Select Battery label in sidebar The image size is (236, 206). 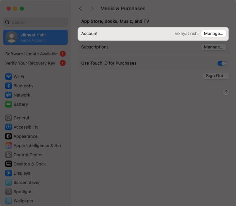coord(21,104)
